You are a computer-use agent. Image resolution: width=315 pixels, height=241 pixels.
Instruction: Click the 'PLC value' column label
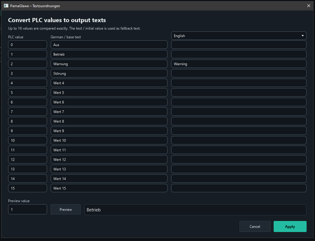click(x=16, y=37)
